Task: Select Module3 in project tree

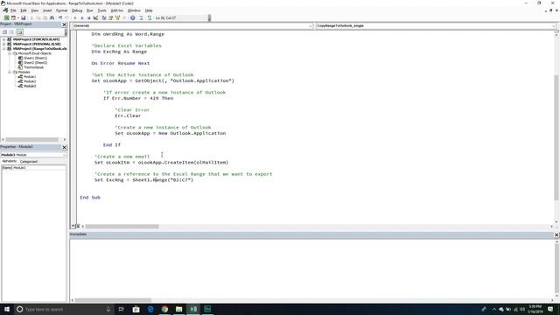Action: pos(30,86)
